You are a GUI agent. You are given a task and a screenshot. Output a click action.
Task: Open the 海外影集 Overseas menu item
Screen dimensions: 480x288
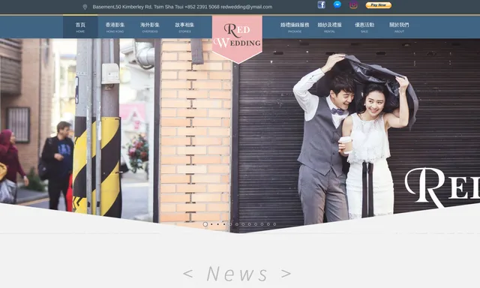[150, 27]
